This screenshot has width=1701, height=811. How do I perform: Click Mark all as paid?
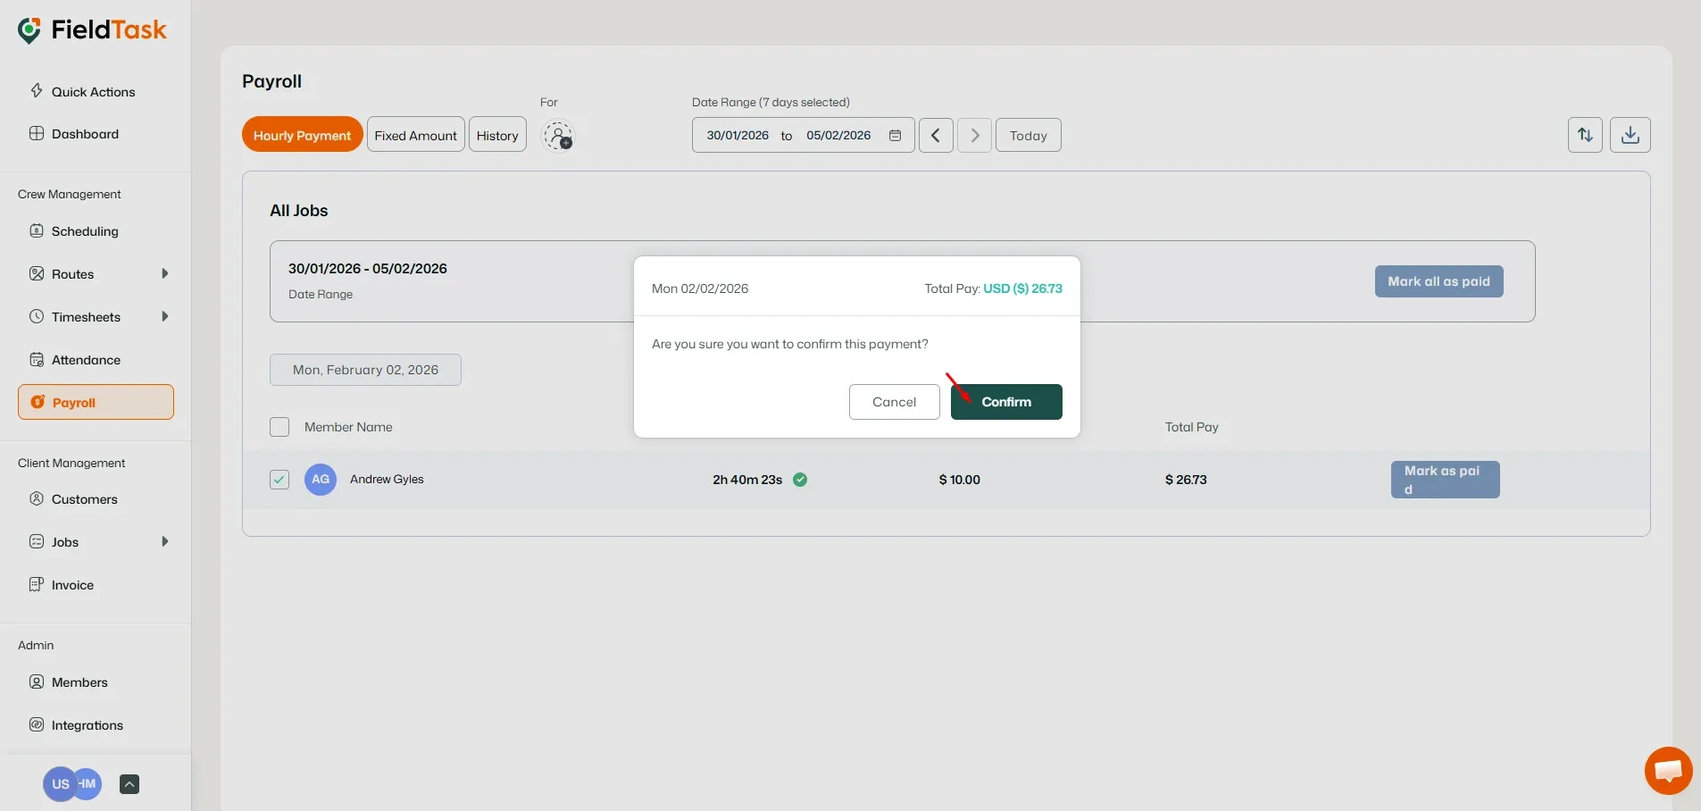(1438, 281)
